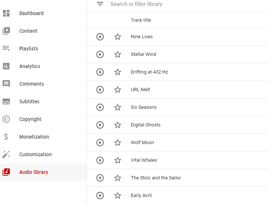Select the URL Melt track title
The height and width of the screenshot is (204, 268).
tap(140, 89)
